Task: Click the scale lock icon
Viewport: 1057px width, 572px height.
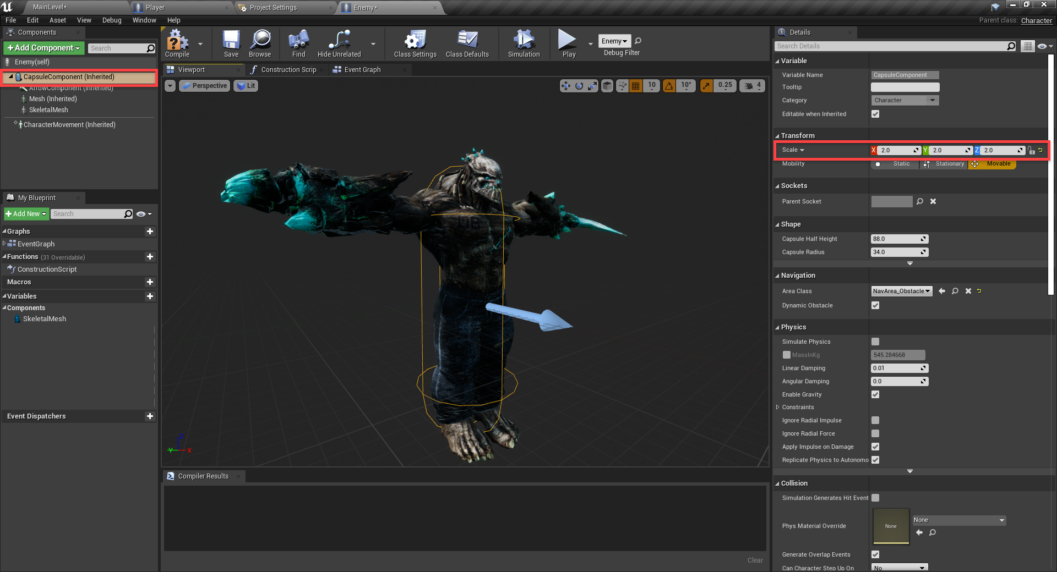Action: [1031, 150]
